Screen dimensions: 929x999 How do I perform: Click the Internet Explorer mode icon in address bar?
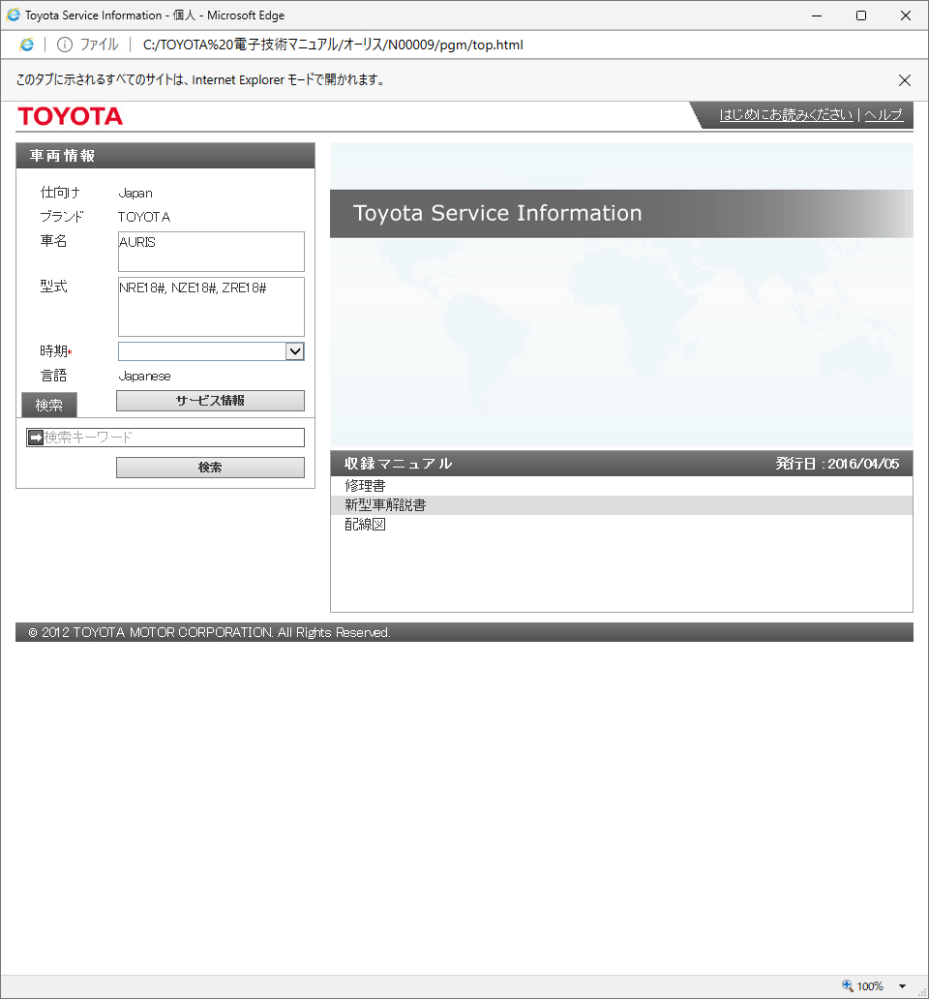(x=27, y=45)
